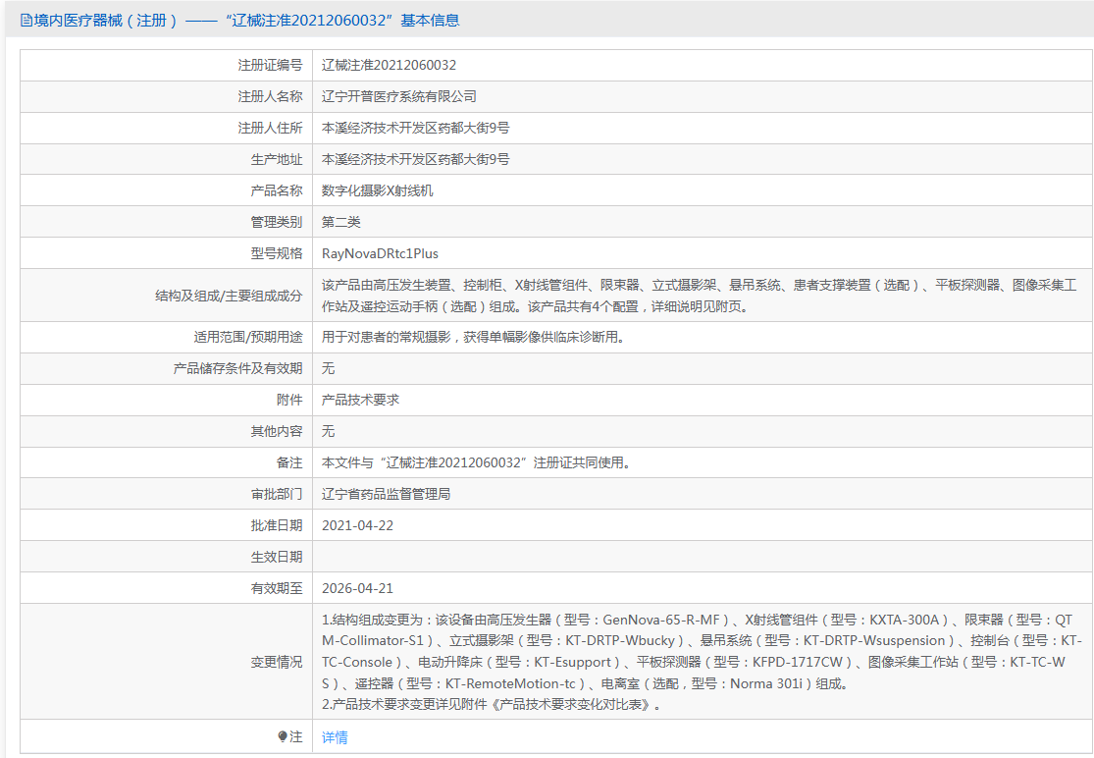Viewport: 1094px width, 758px height.
Task: Click the 注册人住所 address value
Action: (x=415, y=128)
